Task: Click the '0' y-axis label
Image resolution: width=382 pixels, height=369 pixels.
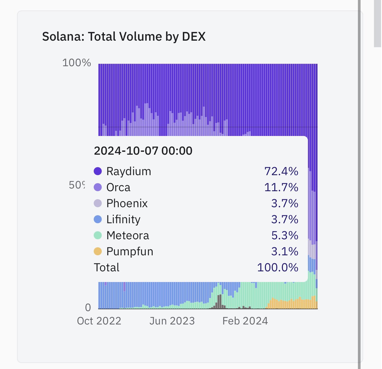Action: (88, 308)
